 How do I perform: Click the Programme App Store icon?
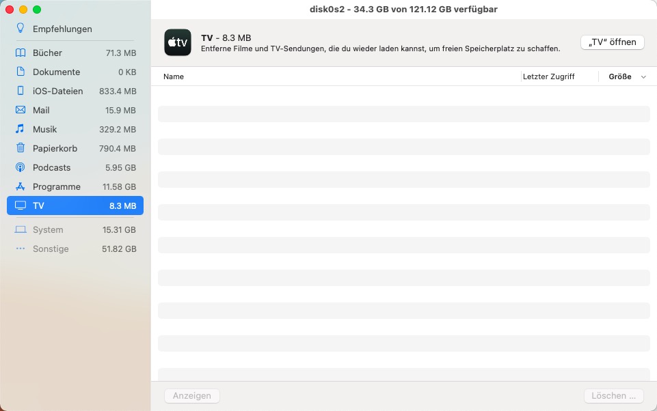pos(20,186)
